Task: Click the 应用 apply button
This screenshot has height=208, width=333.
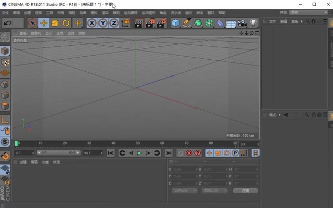Action: point(245,191)
